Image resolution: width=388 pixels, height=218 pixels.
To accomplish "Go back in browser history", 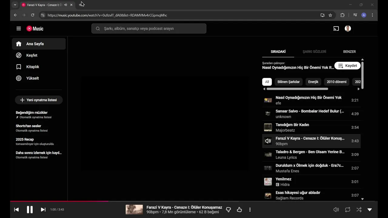I will pos(15,15).
